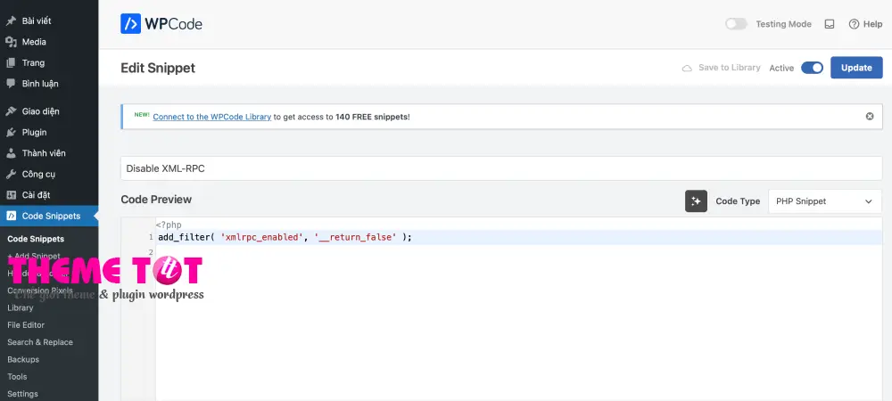This screenshot has width=892, height=401.
Task: Select the Code Snippets top menu item
Action: [49, 216]
